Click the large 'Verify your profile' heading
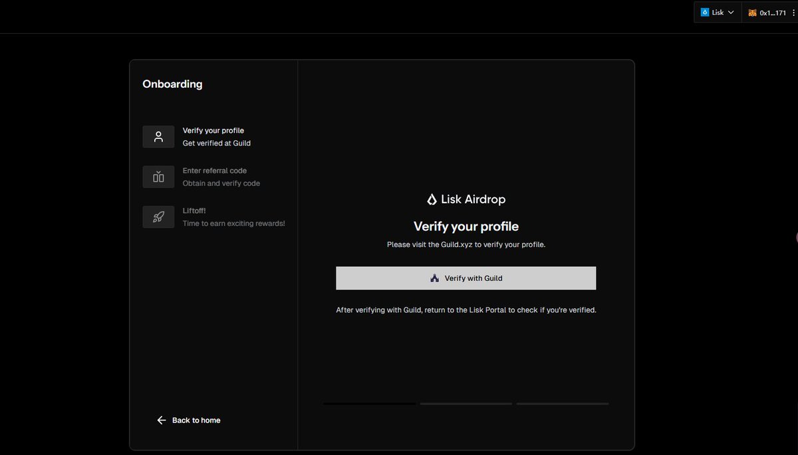Image resolution: width=798 pixels, height=455 pixels. (x=465, y=227)
